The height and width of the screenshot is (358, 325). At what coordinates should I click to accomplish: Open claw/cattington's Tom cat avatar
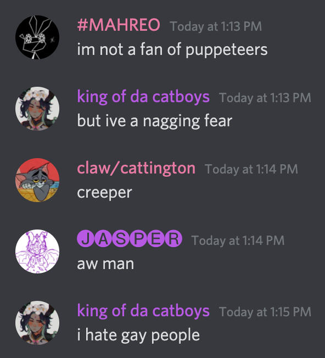(x=37, y=180)
